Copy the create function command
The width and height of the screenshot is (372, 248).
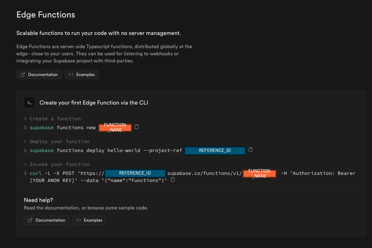[136, 127]
